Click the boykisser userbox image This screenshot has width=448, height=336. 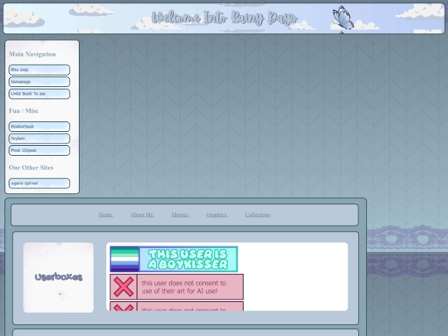coord(173,259)
